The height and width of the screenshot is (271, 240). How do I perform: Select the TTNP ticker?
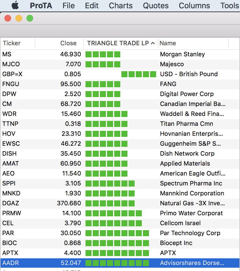tap(10, 124)
